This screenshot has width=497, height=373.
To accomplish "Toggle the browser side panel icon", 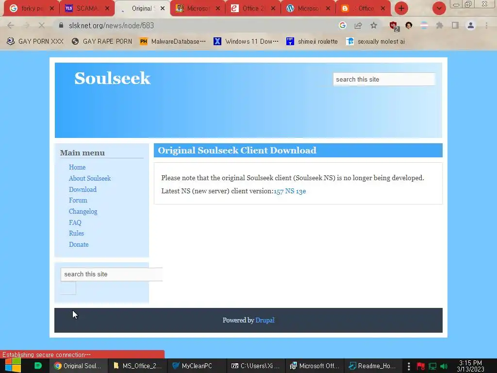I will pyautogui.click(x=455, y=25).
